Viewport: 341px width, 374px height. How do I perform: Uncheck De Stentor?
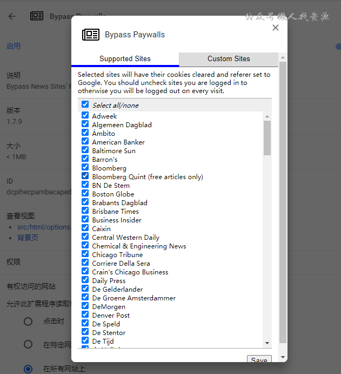coord(85,332)
